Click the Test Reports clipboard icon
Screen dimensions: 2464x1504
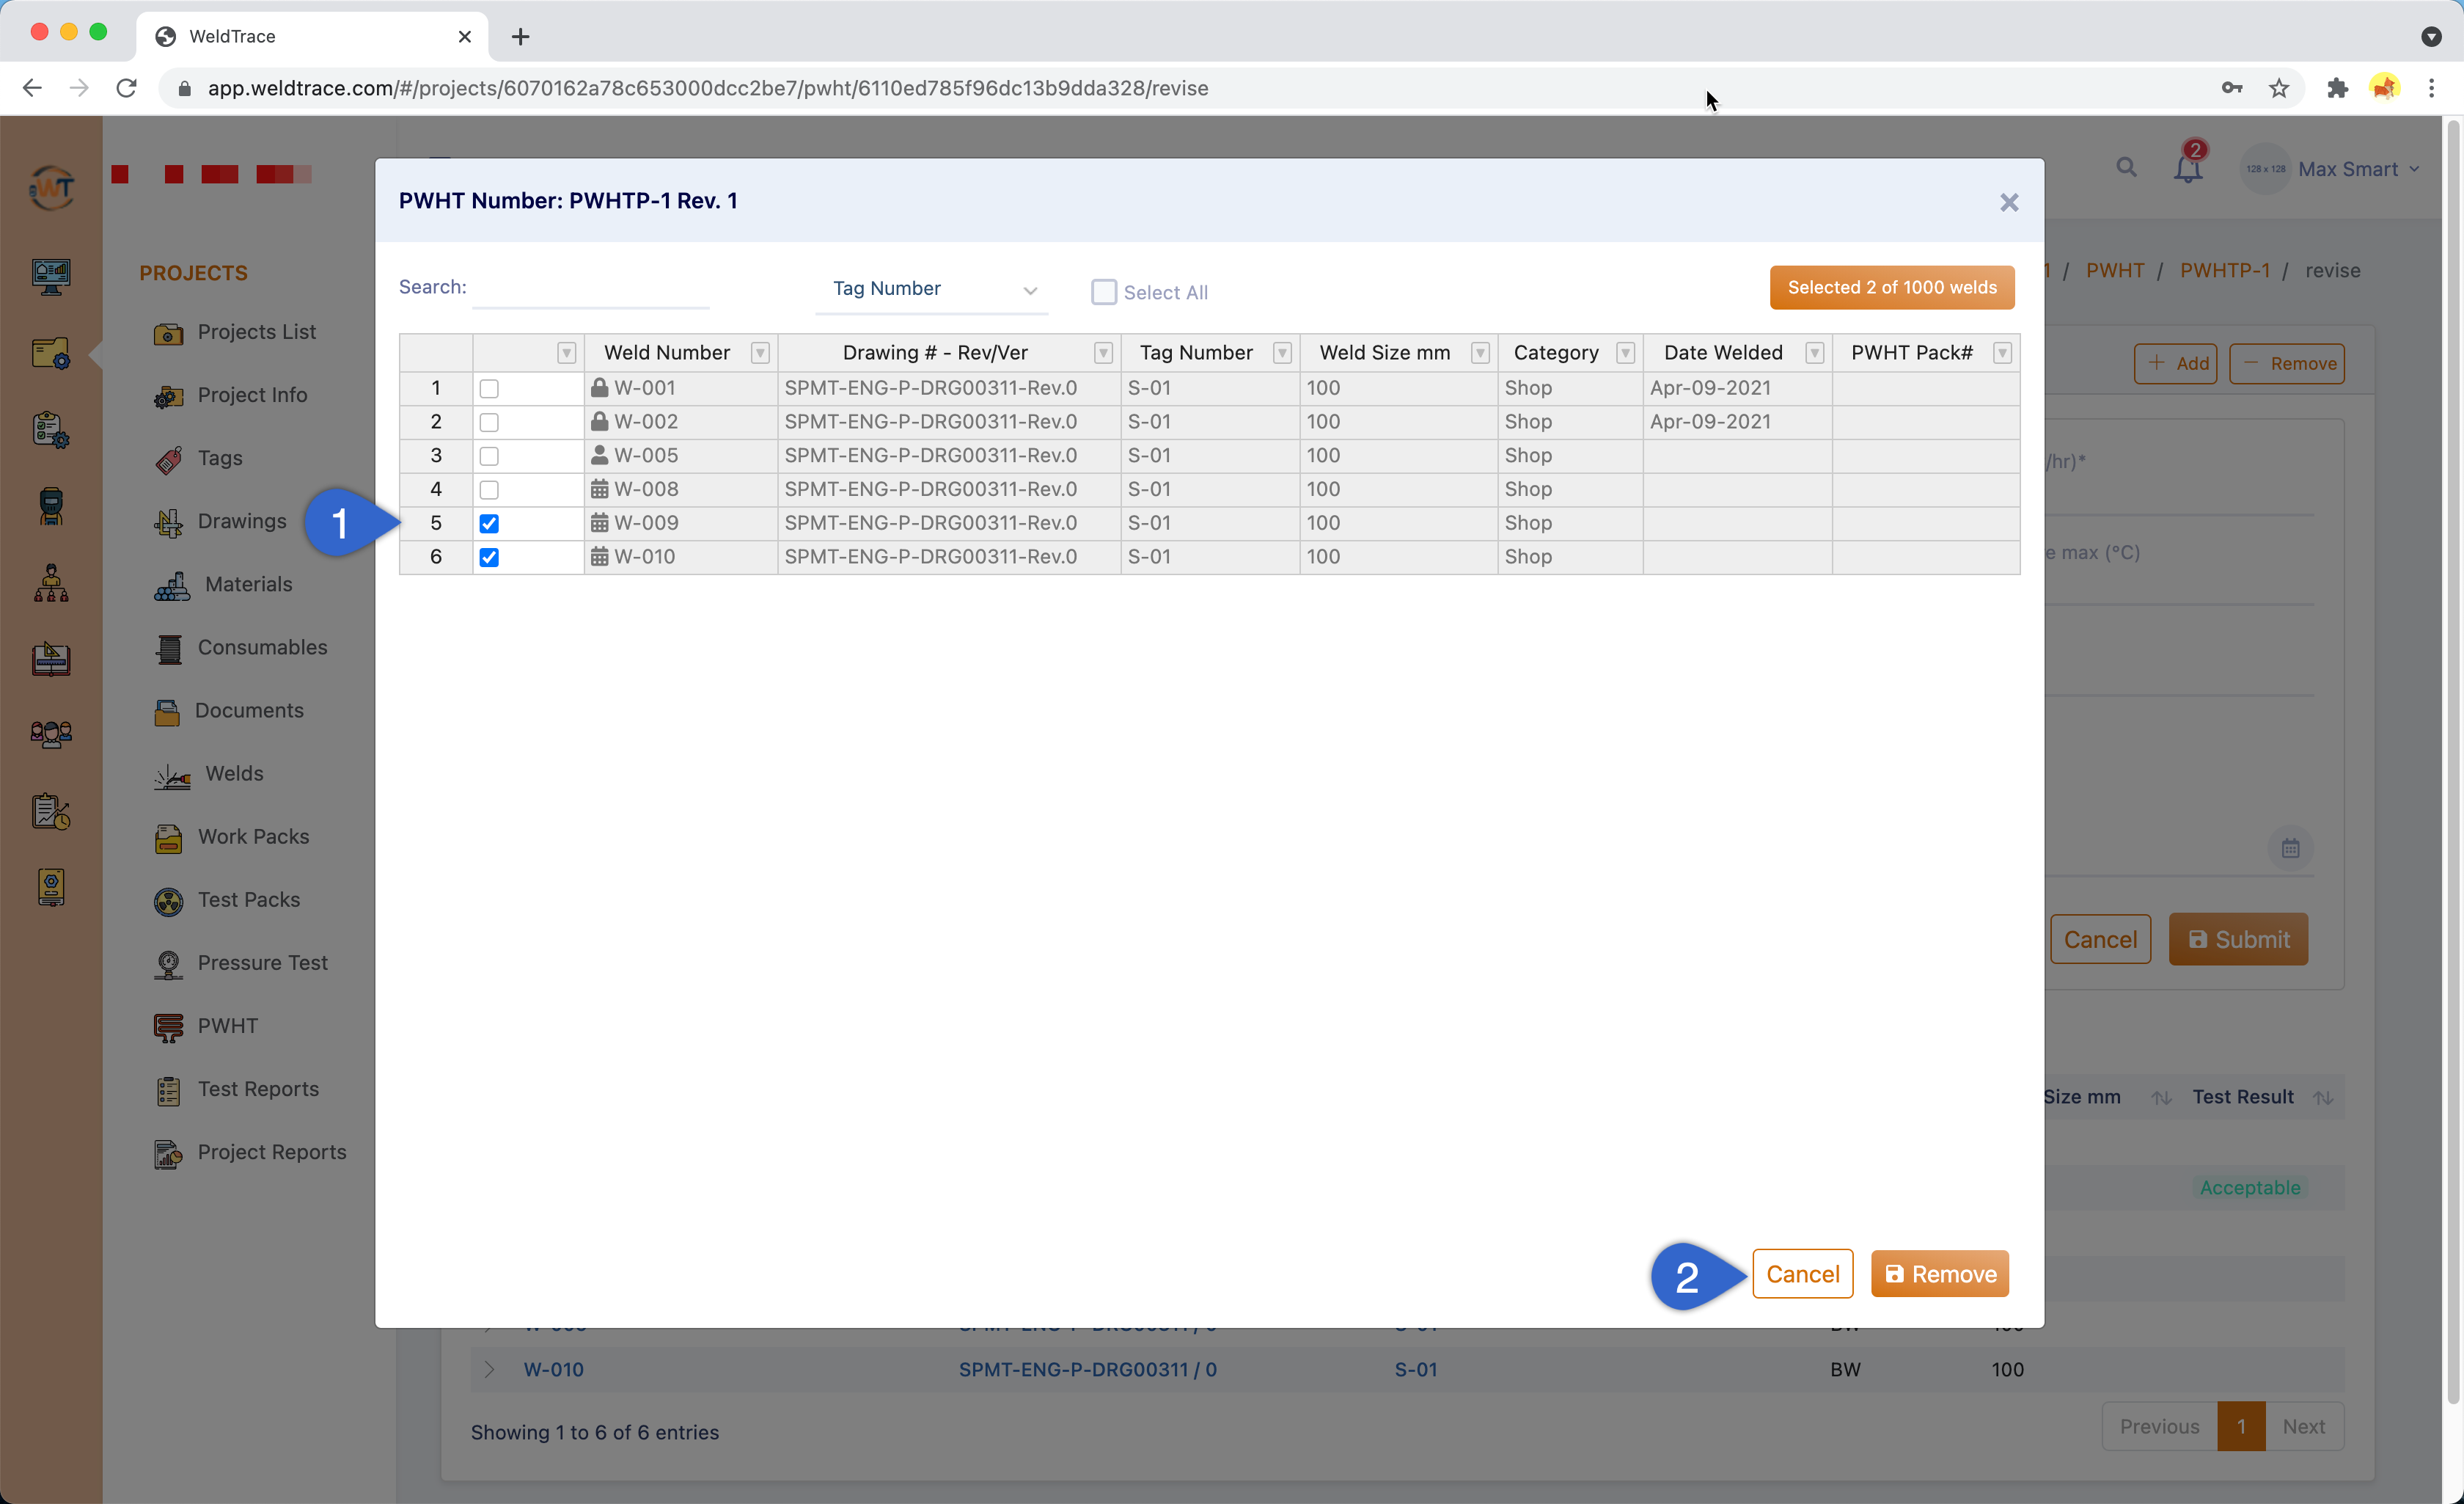168,1091
